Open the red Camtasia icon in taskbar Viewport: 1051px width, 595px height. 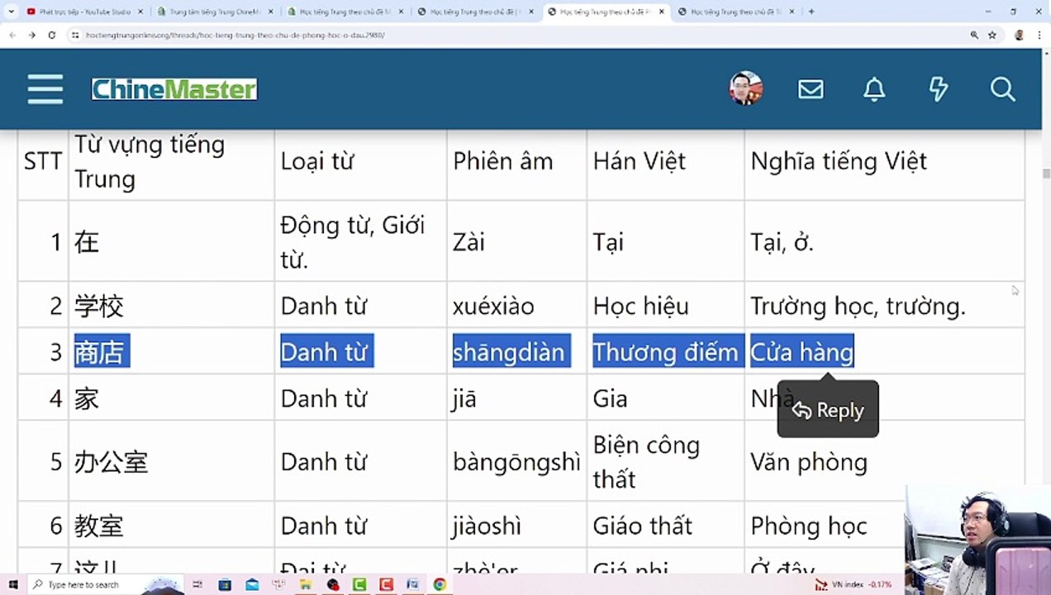click(x=386, y=584)
